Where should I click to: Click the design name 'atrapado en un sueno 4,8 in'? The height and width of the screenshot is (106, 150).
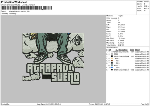19,11
